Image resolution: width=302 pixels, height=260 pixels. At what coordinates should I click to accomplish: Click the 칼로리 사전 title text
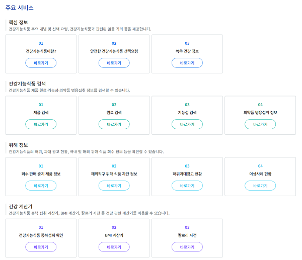pyautogui.click(x=187, y=235)
